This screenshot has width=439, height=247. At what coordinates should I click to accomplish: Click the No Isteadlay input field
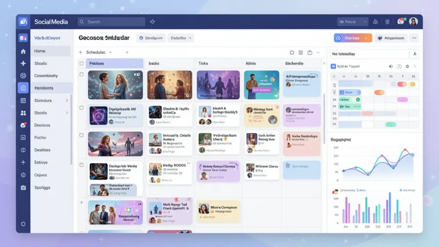coord(369,54)
